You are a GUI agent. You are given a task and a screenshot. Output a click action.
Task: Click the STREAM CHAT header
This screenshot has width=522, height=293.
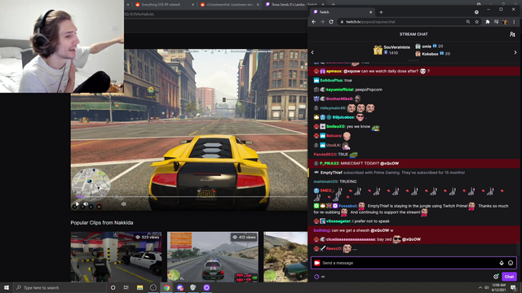pyautogui.click(x=414, y=34)
